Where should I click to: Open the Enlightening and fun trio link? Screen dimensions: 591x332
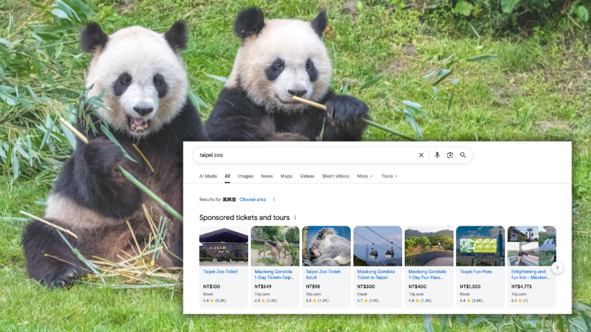531,275
